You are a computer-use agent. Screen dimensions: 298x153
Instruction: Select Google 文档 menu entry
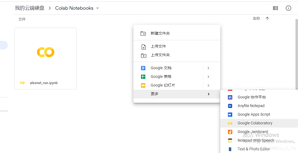click(177, 68)
